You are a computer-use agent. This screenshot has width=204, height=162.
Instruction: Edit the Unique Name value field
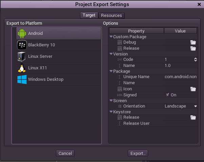pyautogui.click(x=180, y=77)
